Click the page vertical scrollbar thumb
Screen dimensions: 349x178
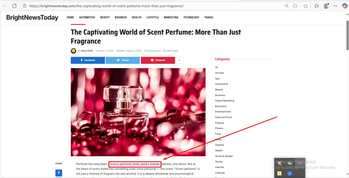[x=347, y=36]
